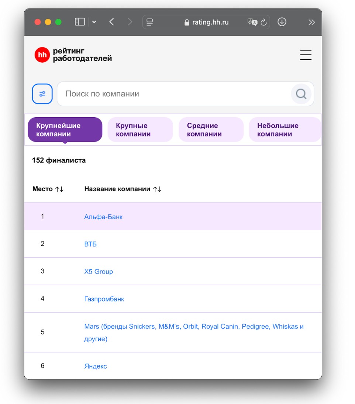
Task: Sort by Место column arrows
Action: [x=59, y=189]
